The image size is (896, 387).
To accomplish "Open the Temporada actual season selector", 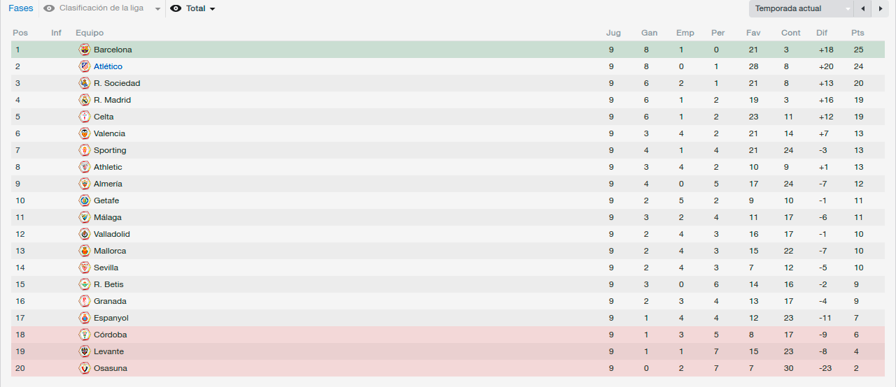I will [x=801, y=8].
